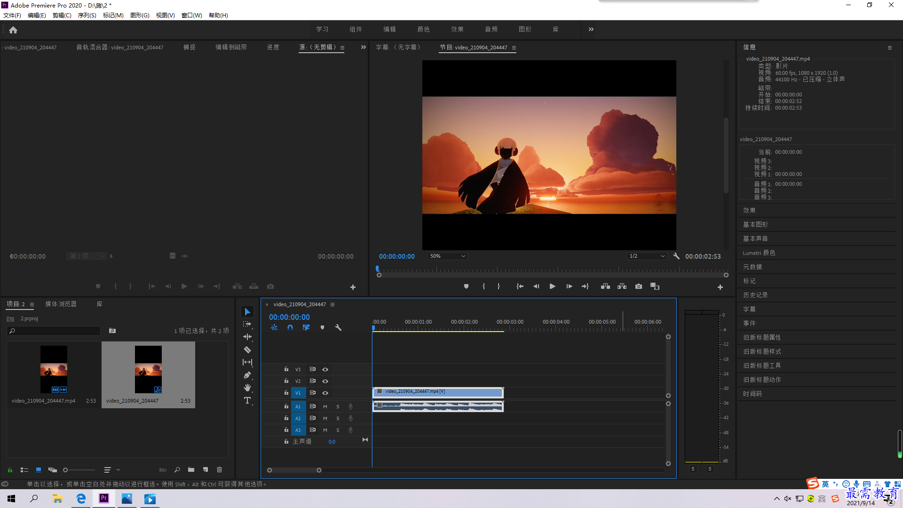Play the program monitor video

click(x=553, y=286)
